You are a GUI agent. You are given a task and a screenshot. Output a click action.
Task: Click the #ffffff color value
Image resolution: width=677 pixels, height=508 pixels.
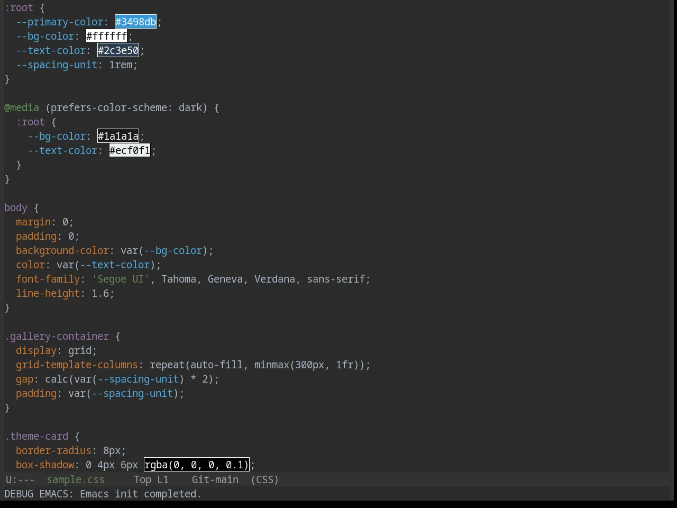click(x=107, y=36)
